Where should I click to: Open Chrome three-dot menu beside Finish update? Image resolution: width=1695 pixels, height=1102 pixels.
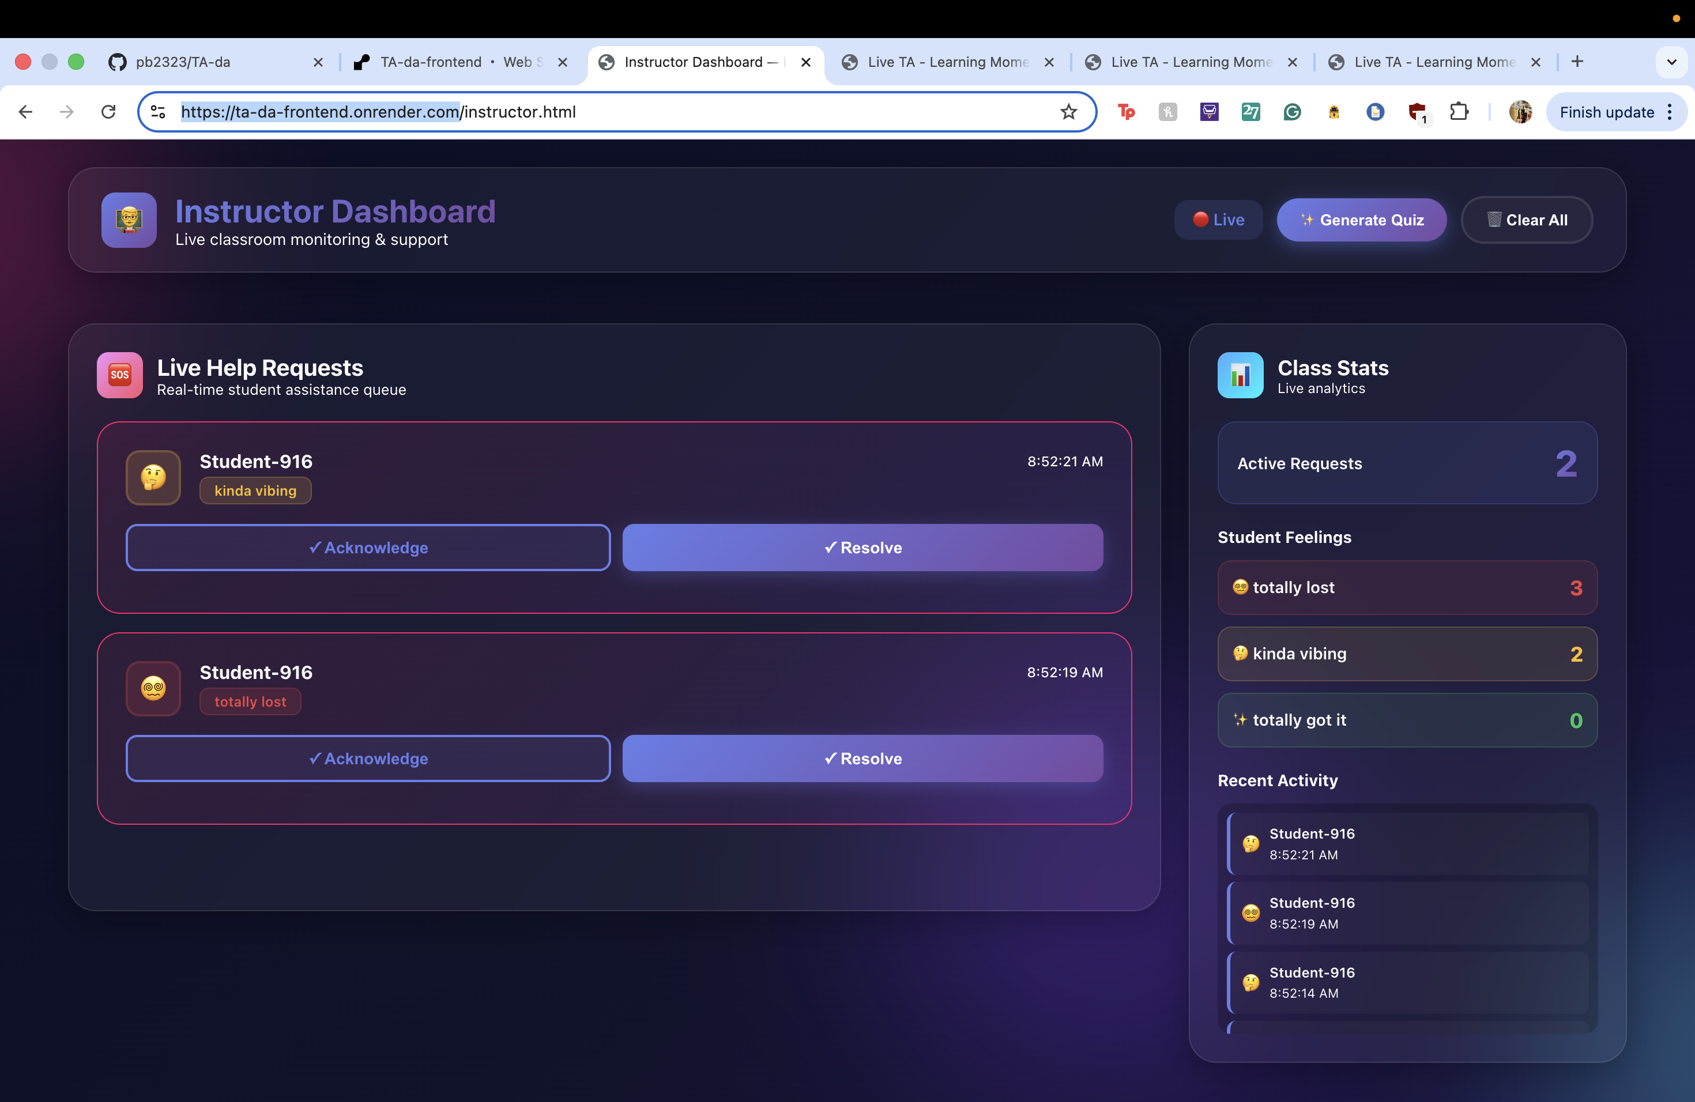pyautogui.click(x=1670, y=112)
